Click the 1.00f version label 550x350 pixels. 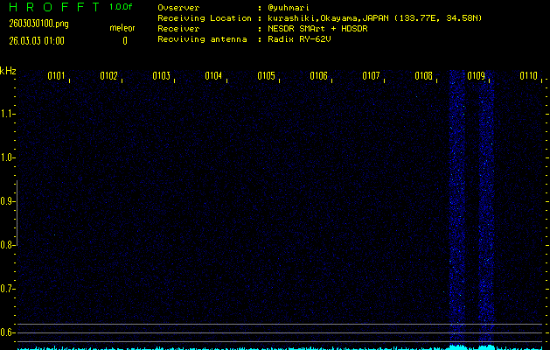121,7
